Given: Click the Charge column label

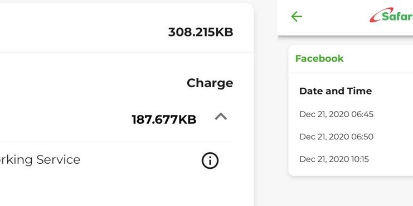Looking at the screenshot, I should (x=210, y=83).
